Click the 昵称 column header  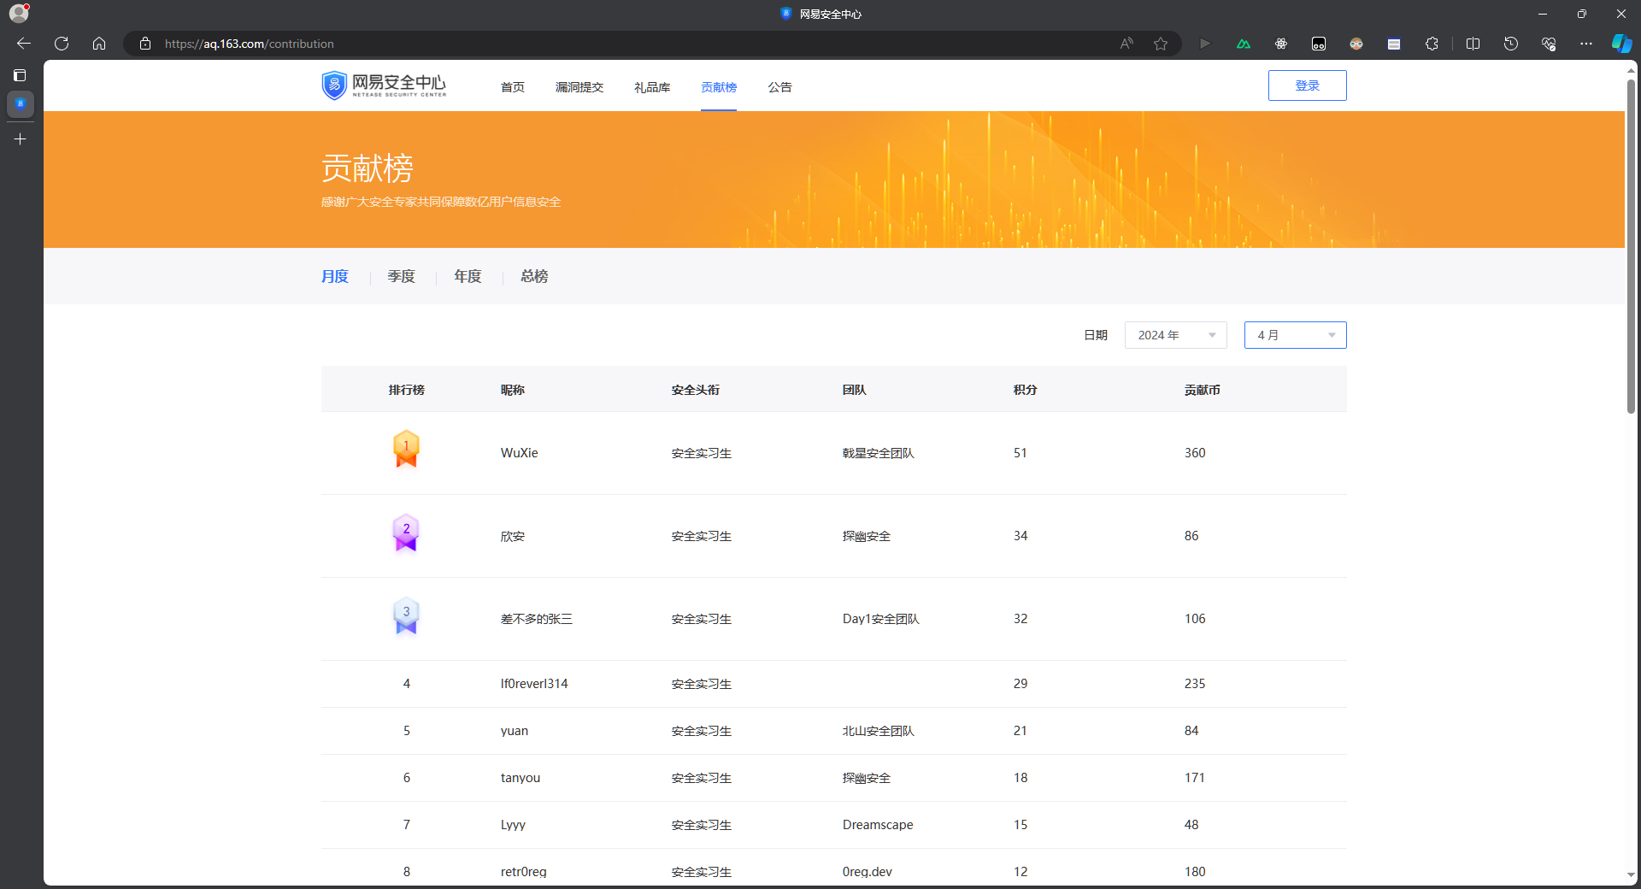coord(513,390)
